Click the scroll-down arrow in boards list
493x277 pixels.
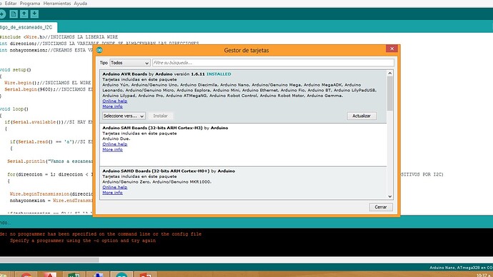point(390,196)
